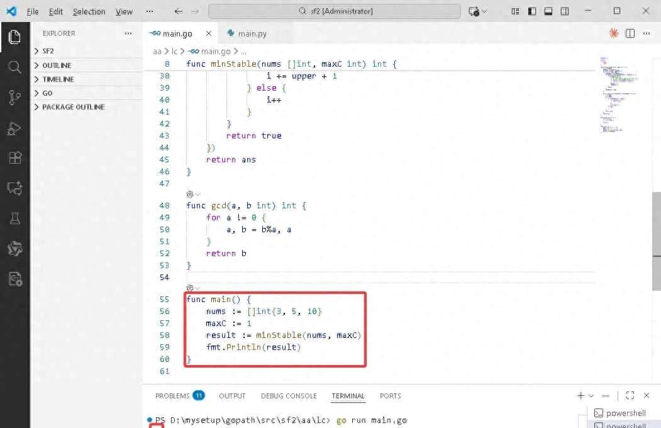The image size is (661, 428).
Task: Open the Selection menu
Action: [89, 11]
